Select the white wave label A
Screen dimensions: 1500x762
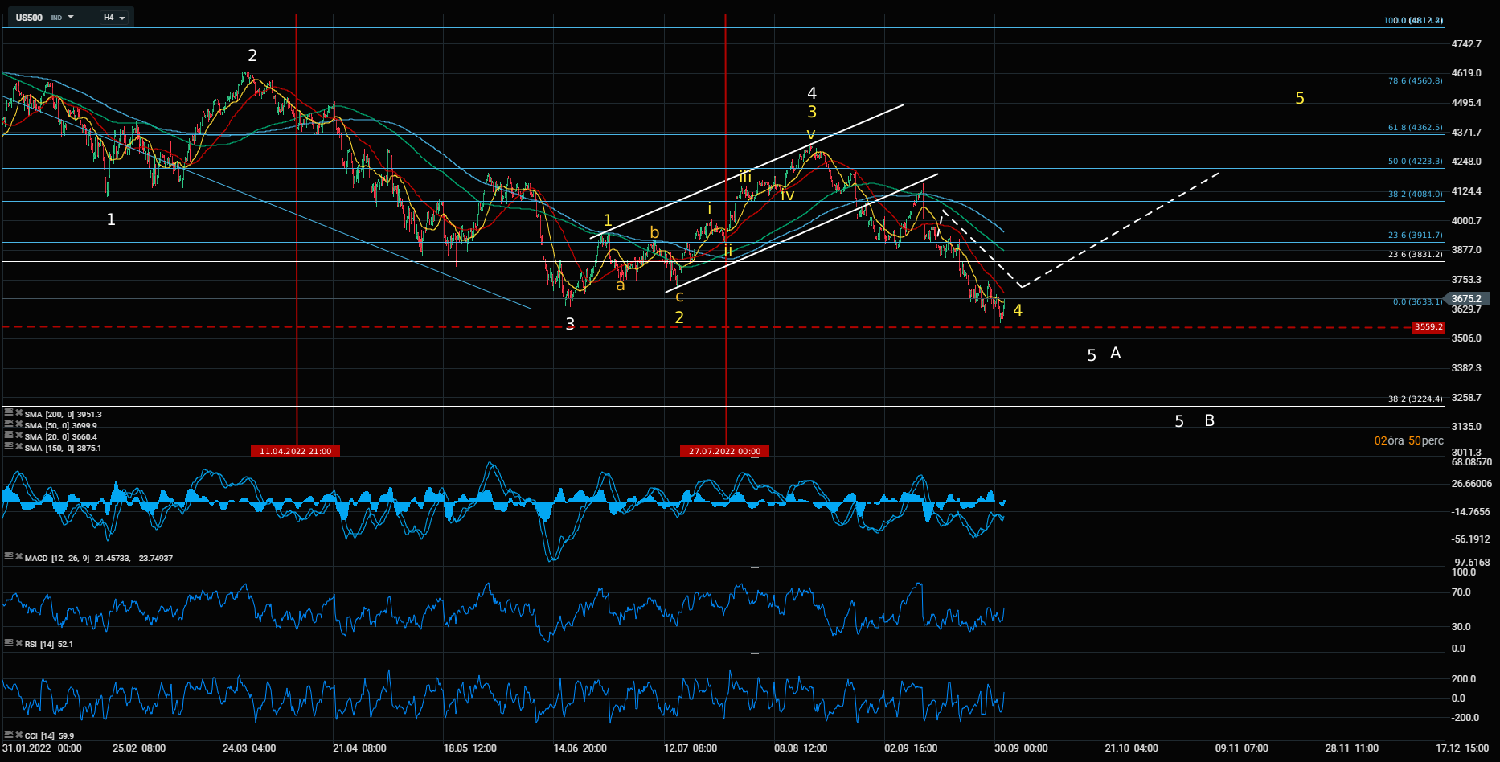tap(1115, 353)
